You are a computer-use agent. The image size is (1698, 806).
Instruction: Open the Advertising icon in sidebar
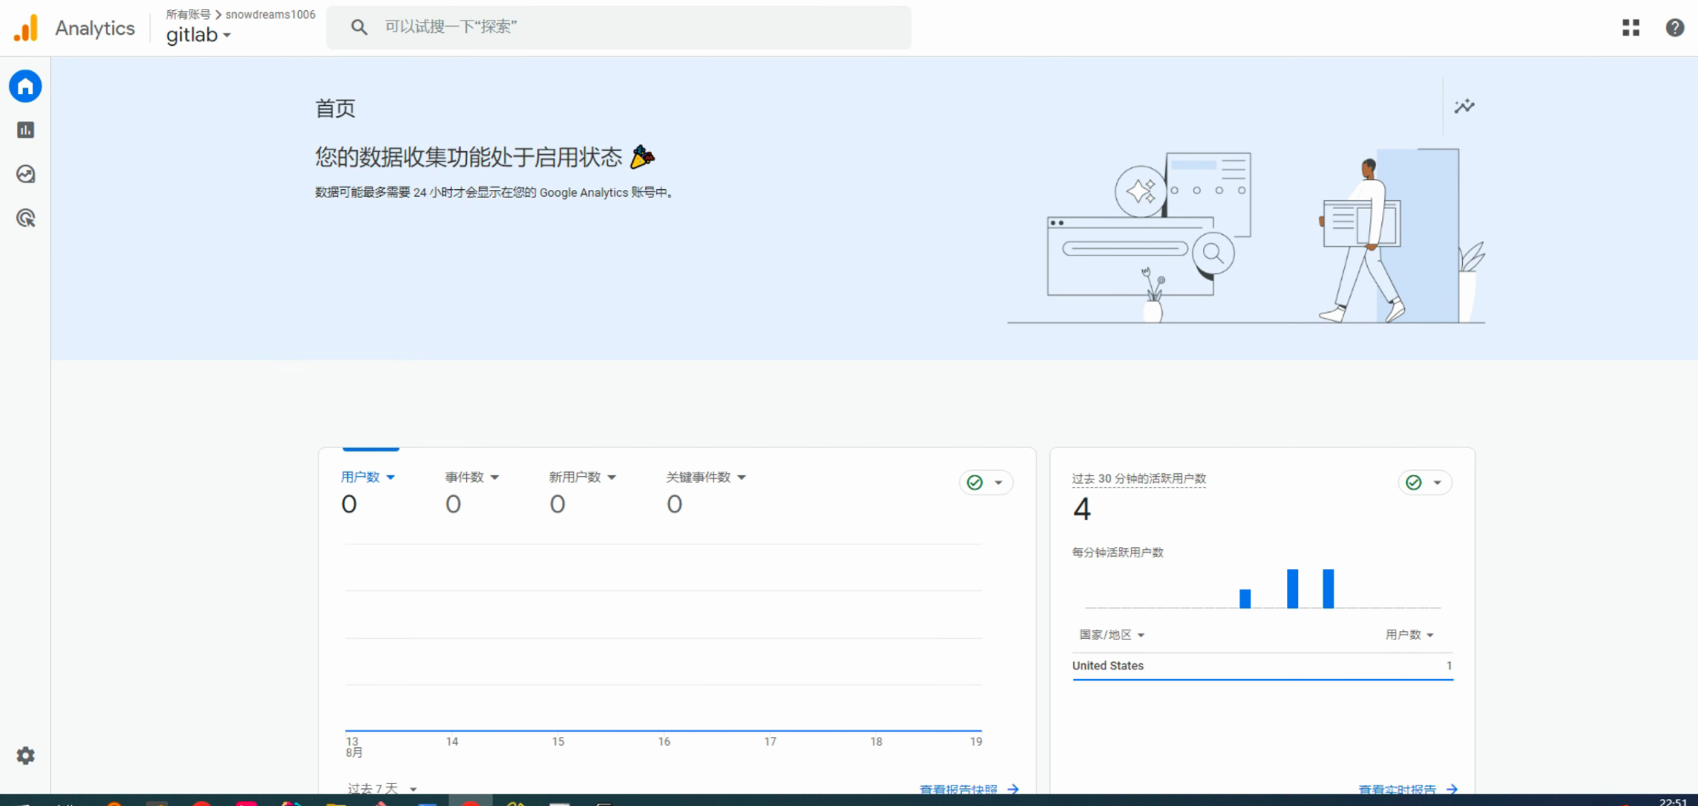coord(25,218)
